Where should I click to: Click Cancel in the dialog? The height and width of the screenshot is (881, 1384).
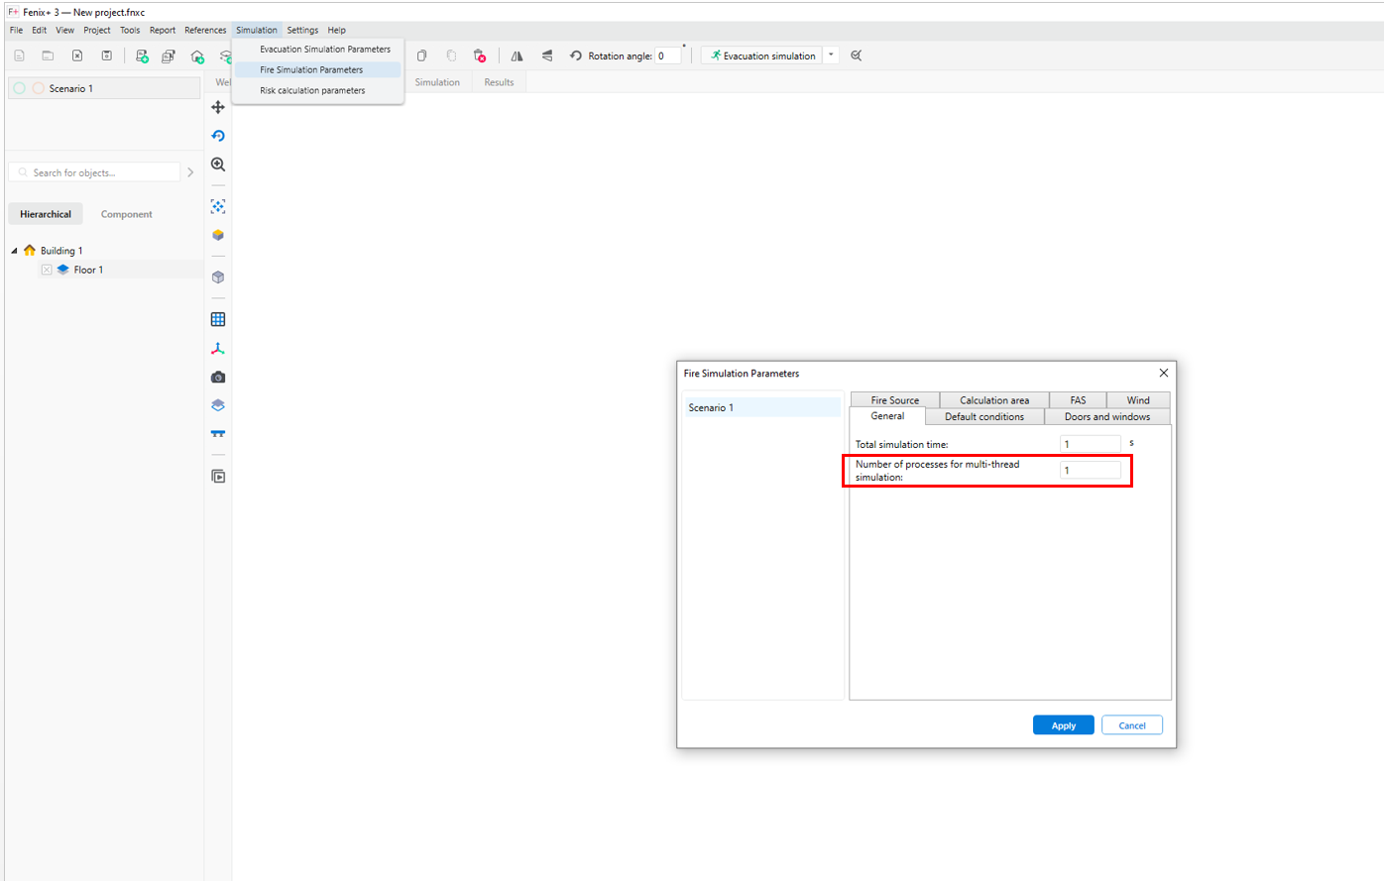tap(1131, 725)
